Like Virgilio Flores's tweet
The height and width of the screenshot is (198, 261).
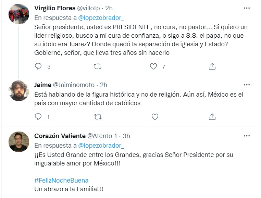tap(153, 66)
